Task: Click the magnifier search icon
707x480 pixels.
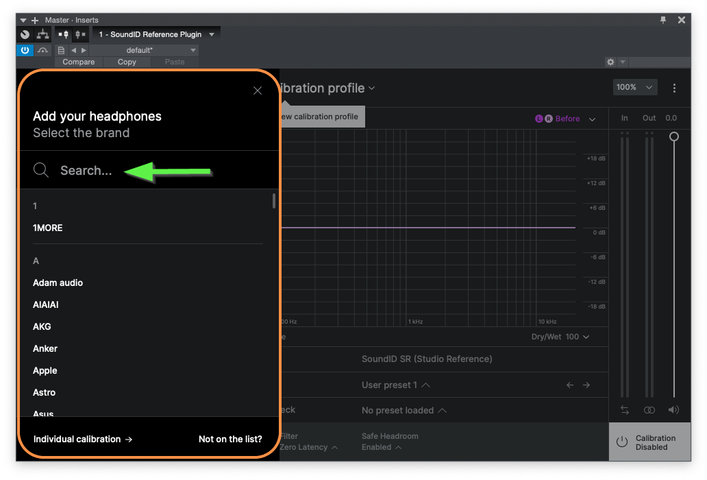Action: tap(41, 170)
